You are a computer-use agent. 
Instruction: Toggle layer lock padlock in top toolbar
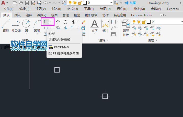[x=79, y=3]
